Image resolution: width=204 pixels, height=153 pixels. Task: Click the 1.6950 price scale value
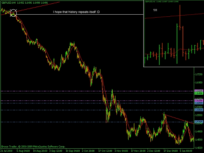click(x=199, y=83)
